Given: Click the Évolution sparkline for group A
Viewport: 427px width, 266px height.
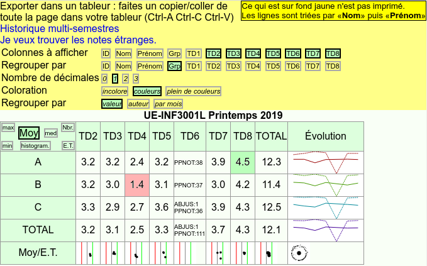Looking at the screenshot, I should tap(325, 162).
